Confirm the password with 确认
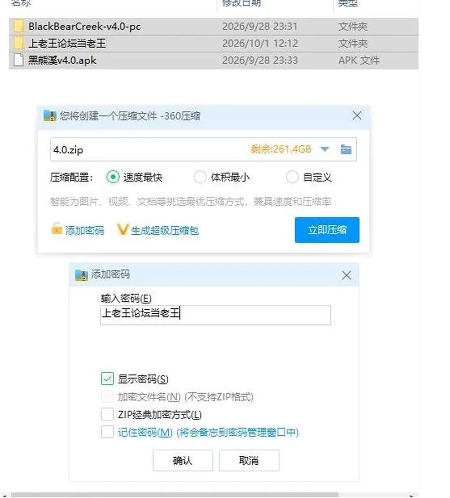The image size is (450, 498). (x=183, y=460)
